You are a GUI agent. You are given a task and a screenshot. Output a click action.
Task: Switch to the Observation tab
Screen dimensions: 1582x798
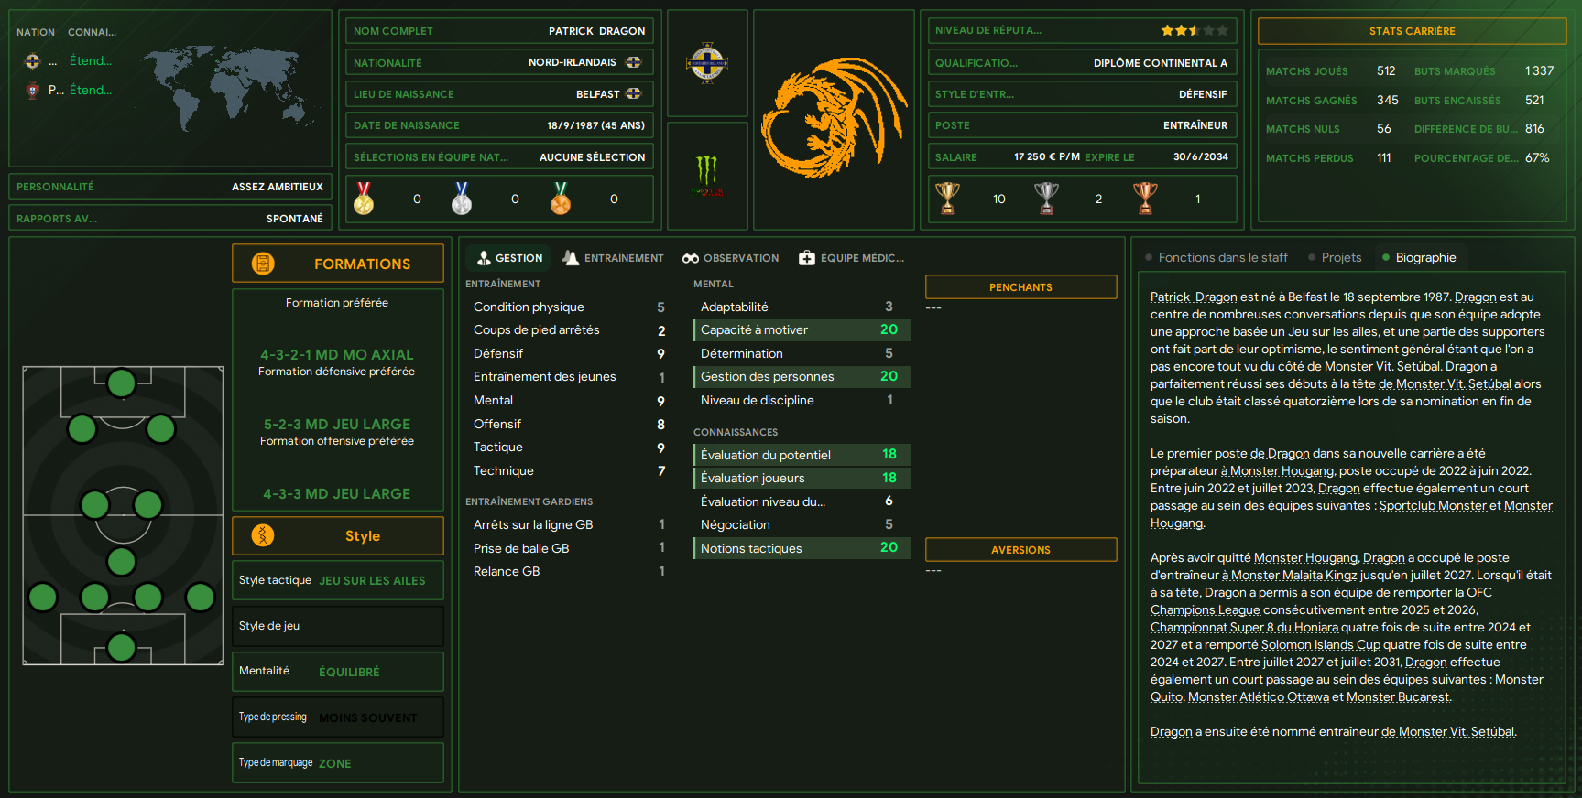[x=731, y=258]
